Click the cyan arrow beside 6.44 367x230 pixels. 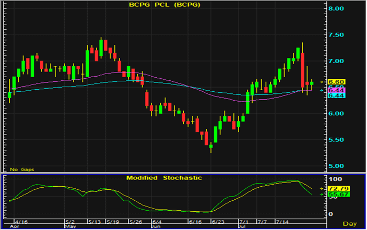coord(322,90)
